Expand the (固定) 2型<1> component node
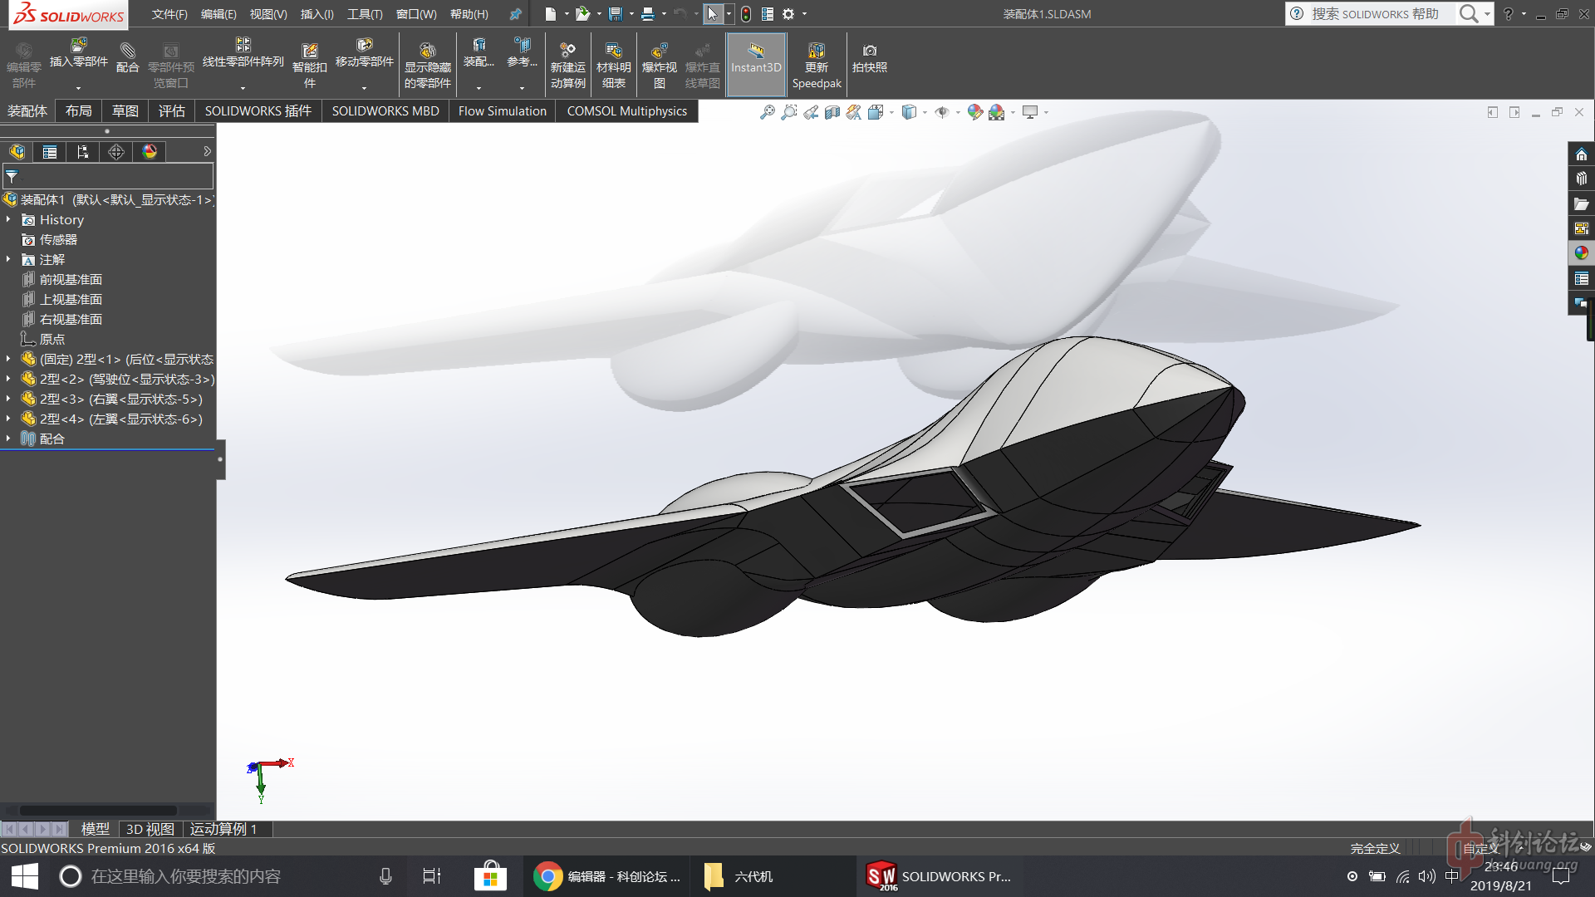Screen dimensions: 1595x897 tap(8, 359)
